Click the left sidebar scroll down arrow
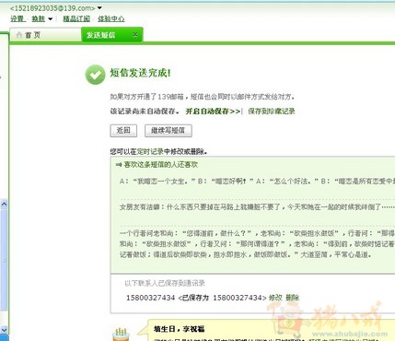 [4, 330]
